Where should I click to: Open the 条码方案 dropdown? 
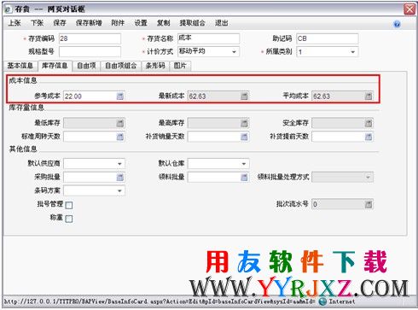click(119, 190)
